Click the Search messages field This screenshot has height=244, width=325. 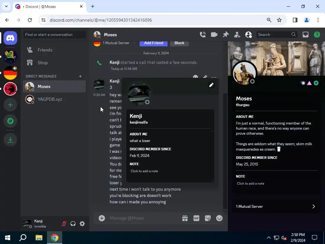coord(277,34)
